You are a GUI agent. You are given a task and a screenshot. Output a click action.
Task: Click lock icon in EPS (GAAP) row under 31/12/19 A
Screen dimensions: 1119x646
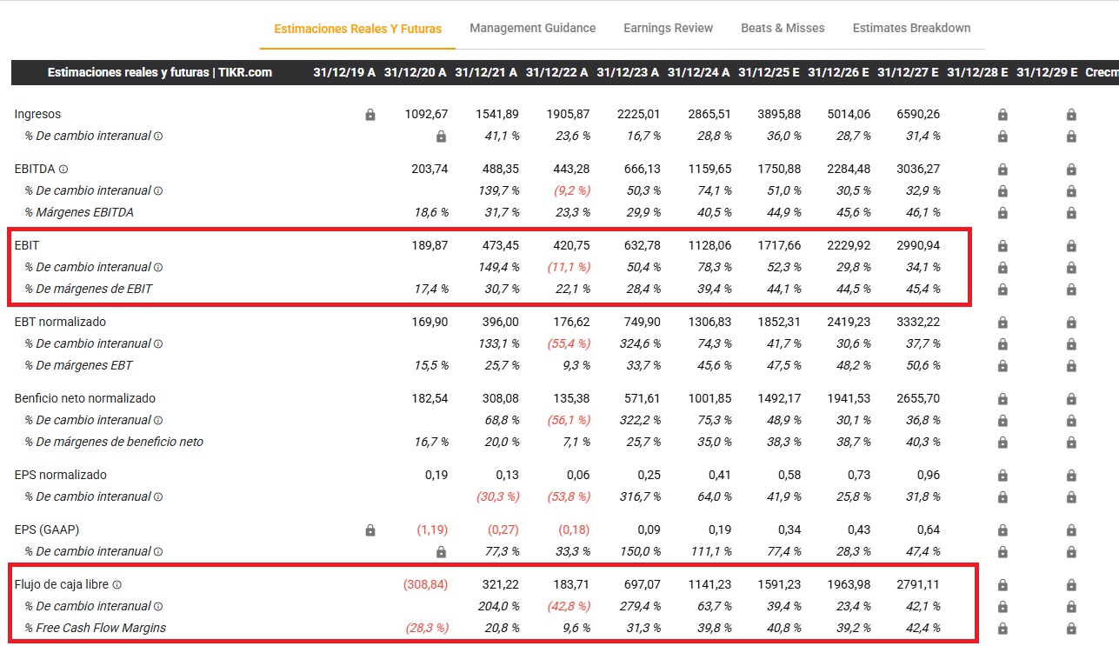[x=370, y=530]
